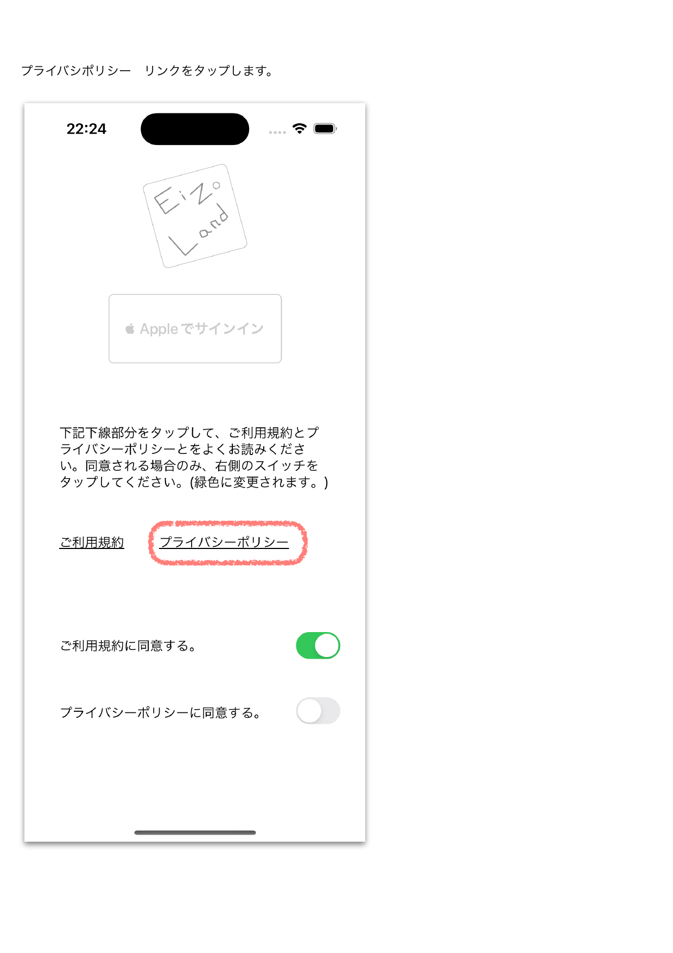Tap the 22:24 clock in status bar
Screen dimensions: 673x953
pos(86,129)
